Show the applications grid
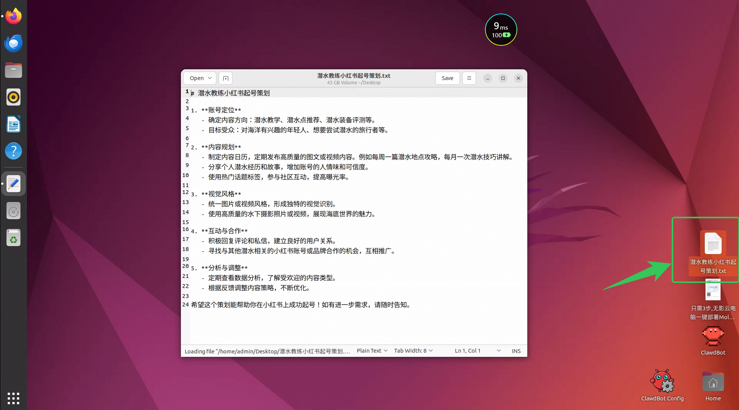This screenshot has width=739, height=410. 13,398
